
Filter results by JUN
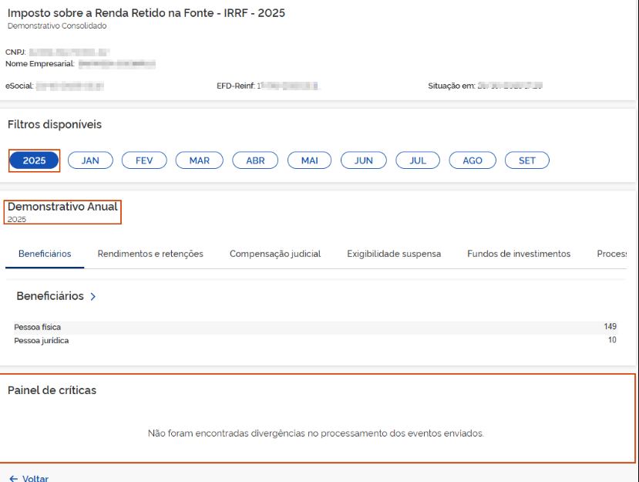[x=363, y=160]
